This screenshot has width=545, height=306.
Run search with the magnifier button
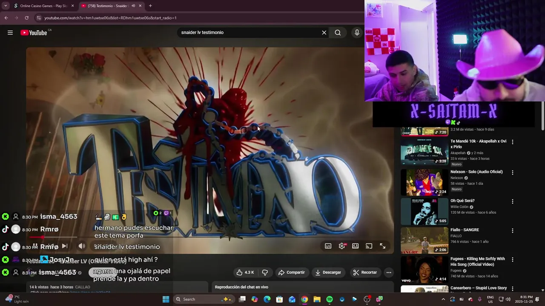[x=338, y=33]
